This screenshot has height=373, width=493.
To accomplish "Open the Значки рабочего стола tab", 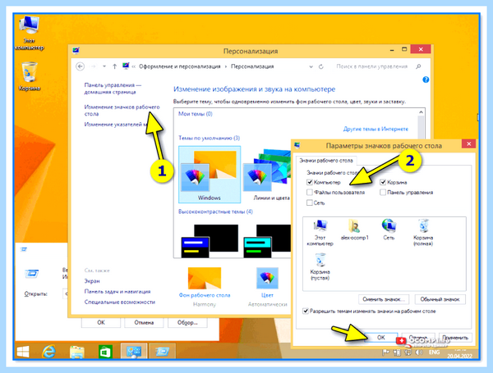I will [x=326, y=161].
